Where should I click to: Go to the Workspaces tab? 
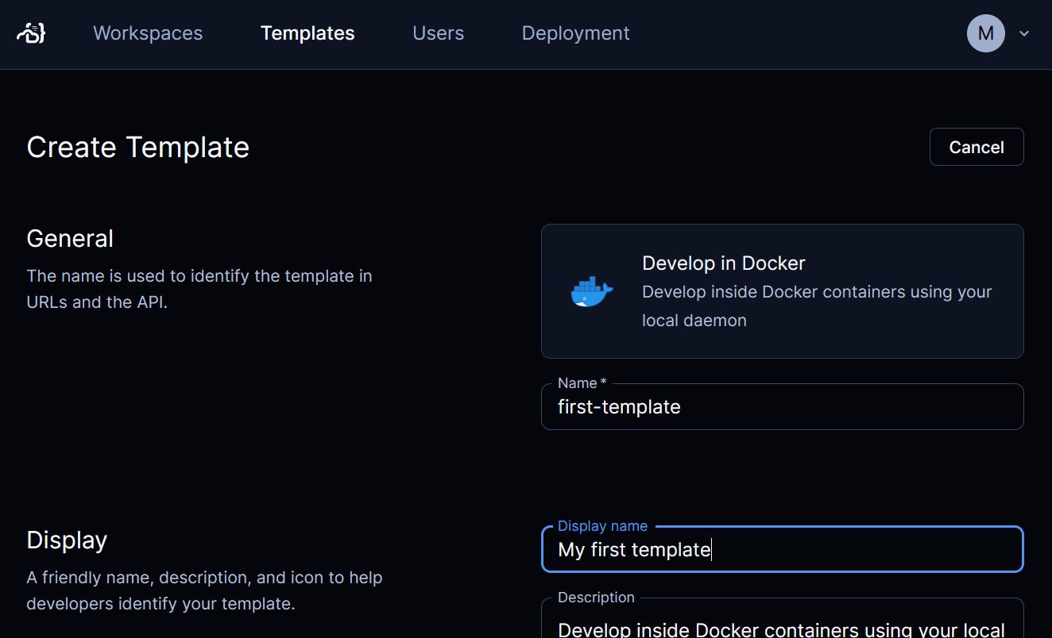pyautogui.click(x=148, y=33)
